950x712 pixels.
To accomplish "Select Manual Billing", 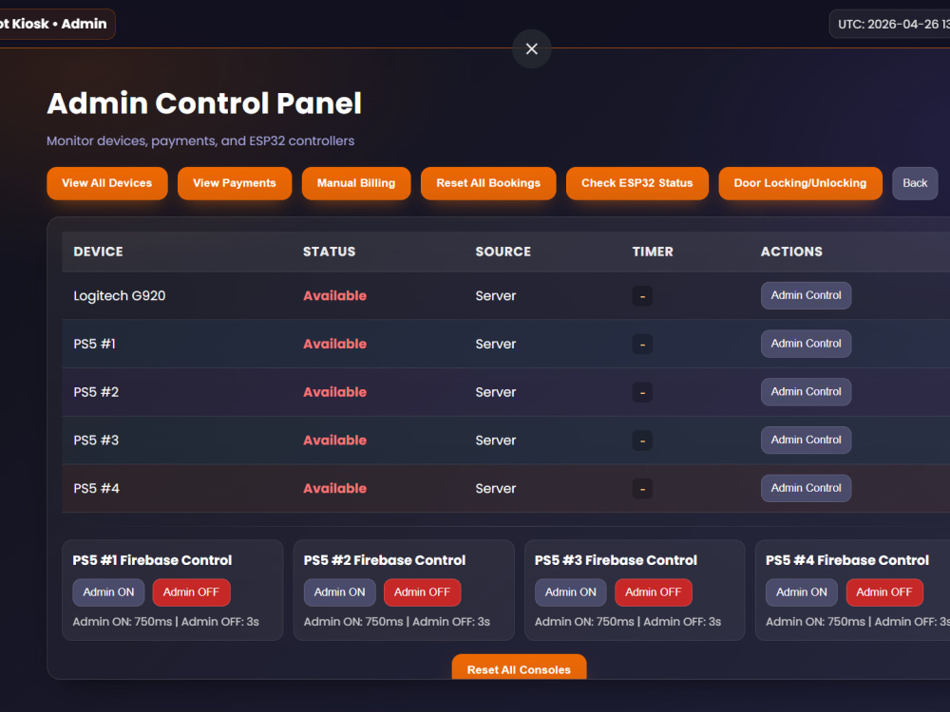I will (x=356, y=183).
